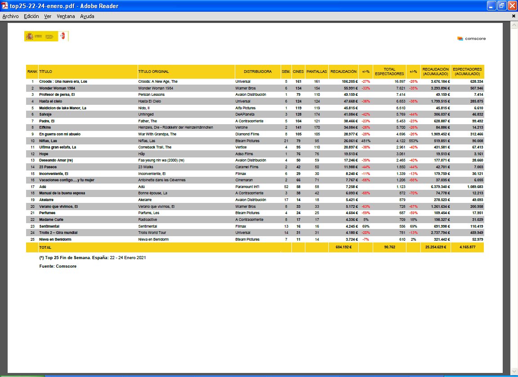Minimize the Adobe Reader window
This screenshot has width=518, height=377.
[491, 5]
